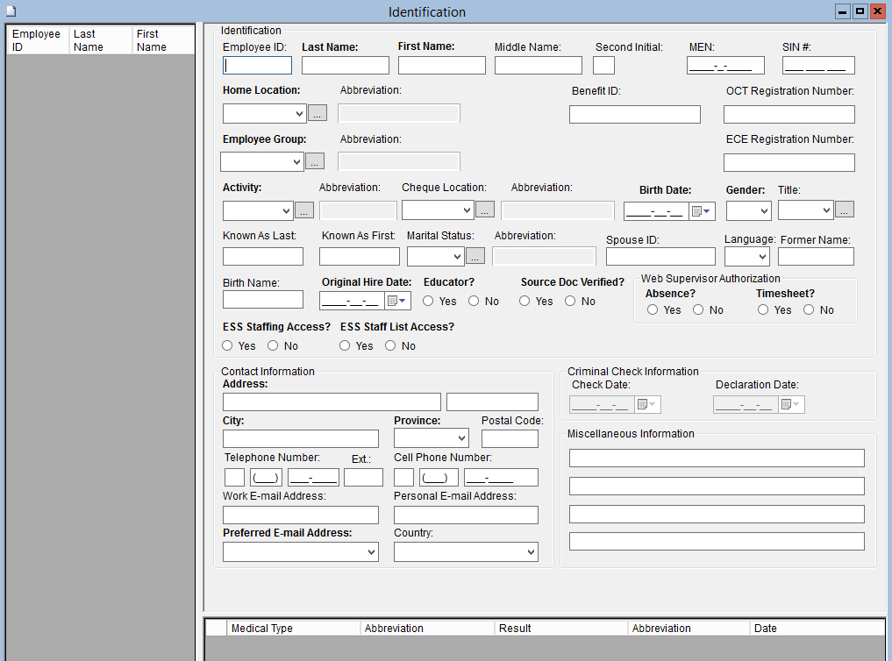Screen dimensions: 892x661
Task: Select Yes for ESS Staffing Access
Action: pyautogui.click(x=228, y=346)
